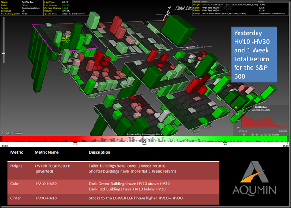291x208 pixels.
Task: Click the blue Yesterday HV10-HV30 note box
Action: (x=254, y=54)
